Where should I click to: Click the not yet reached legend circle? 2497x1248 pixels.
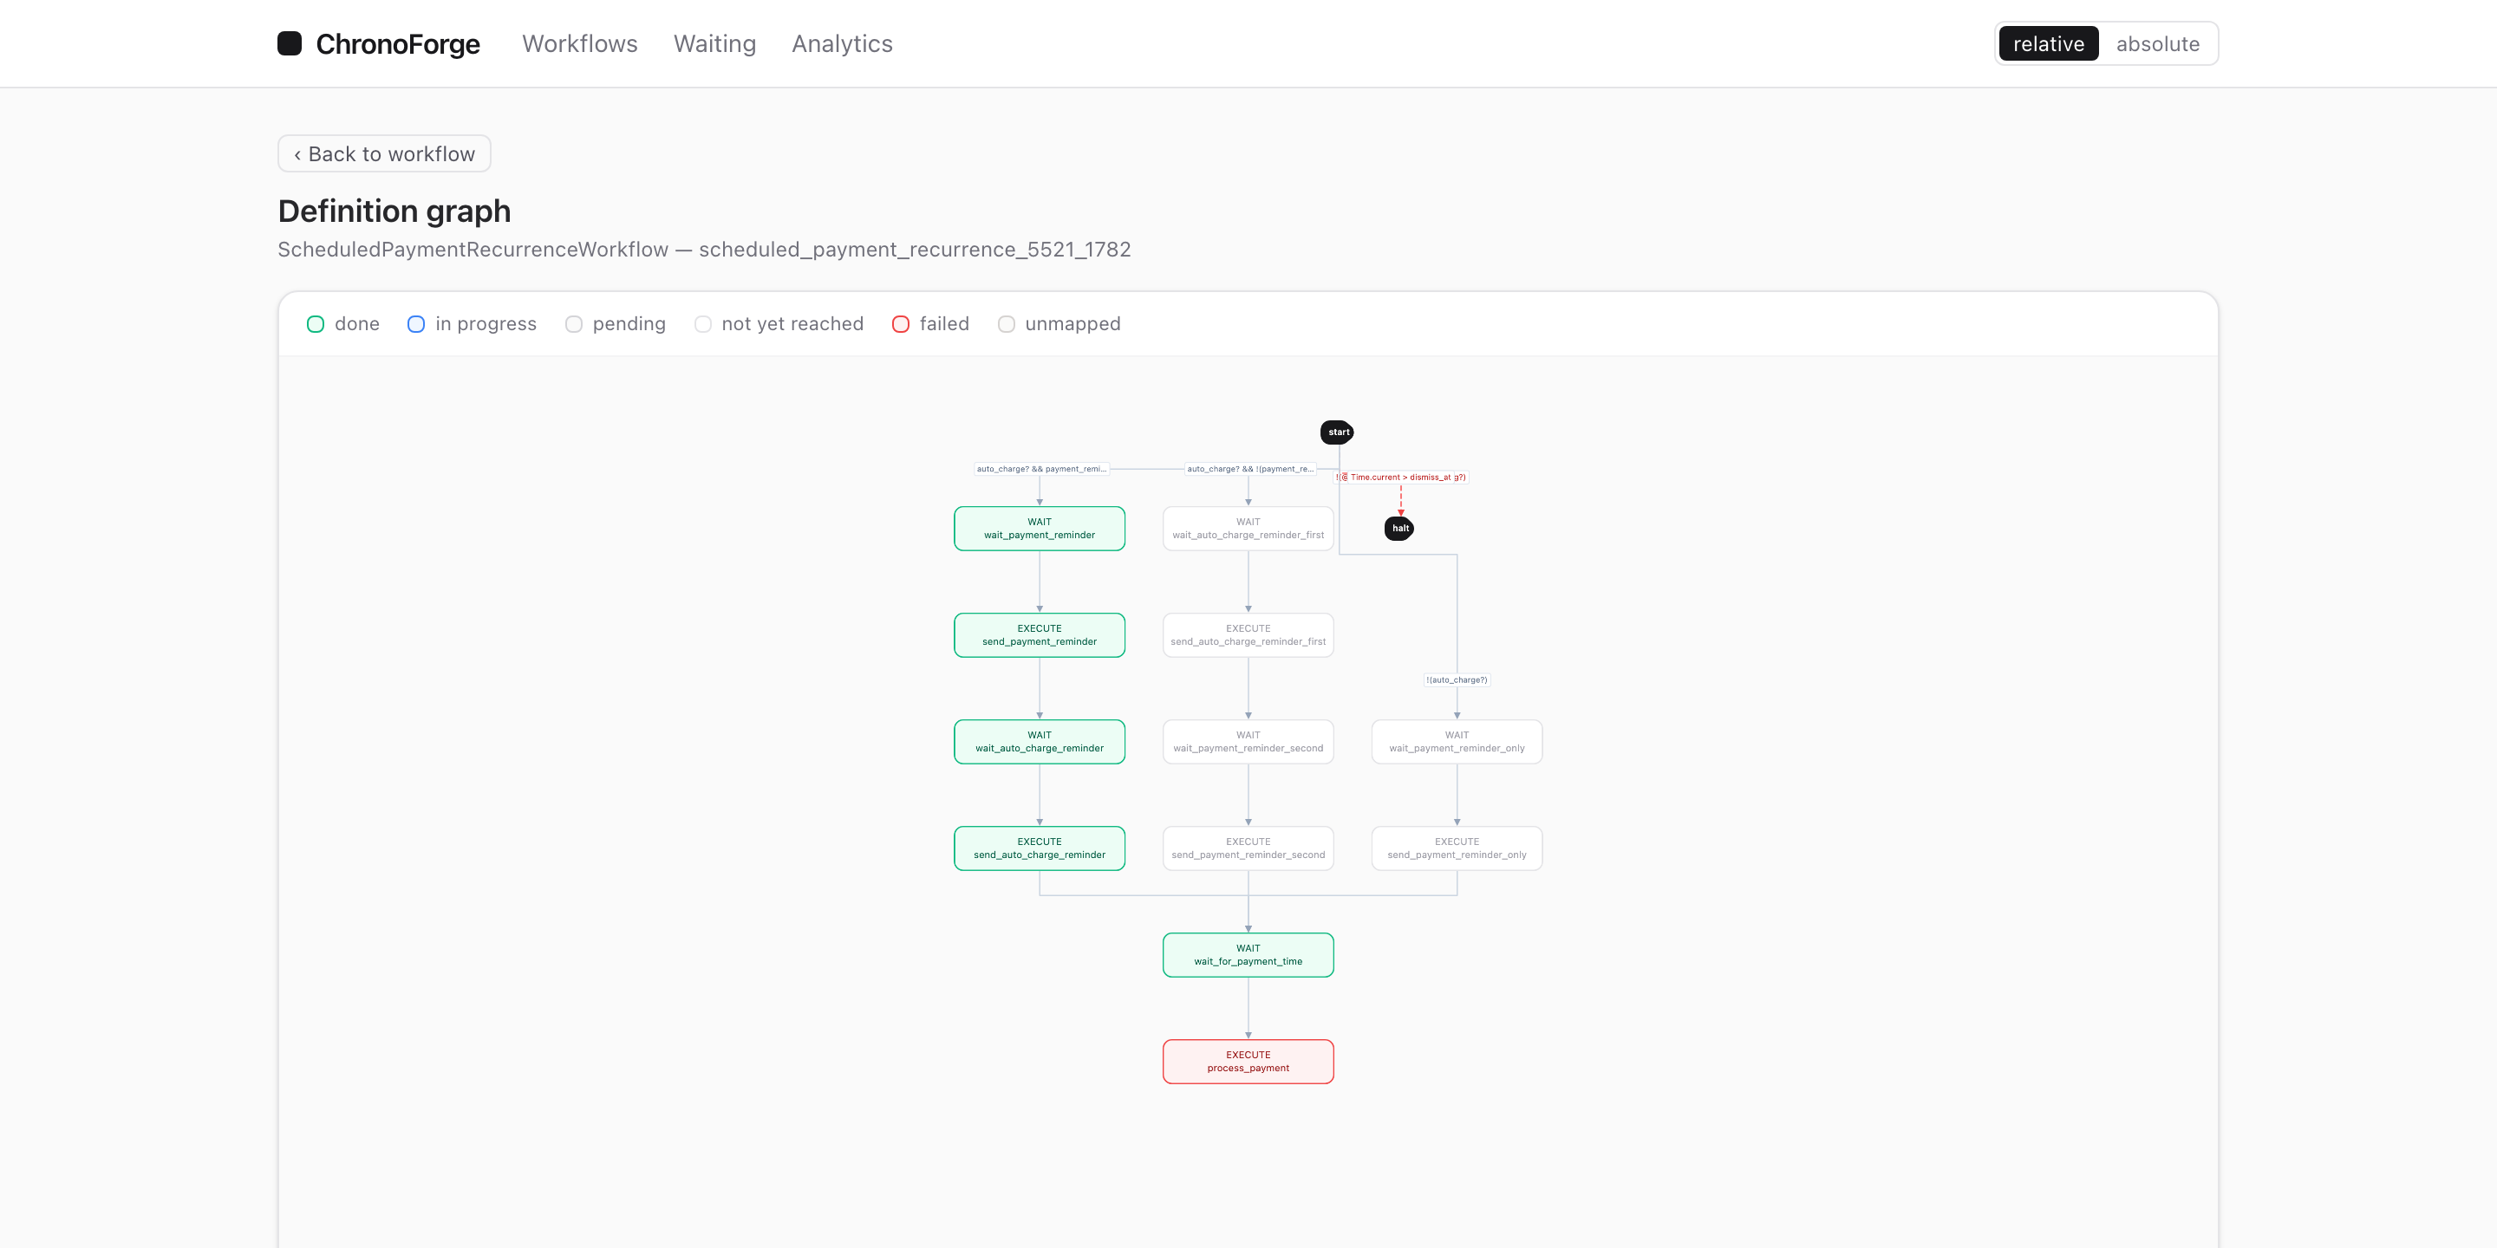[x=703, y=323]
